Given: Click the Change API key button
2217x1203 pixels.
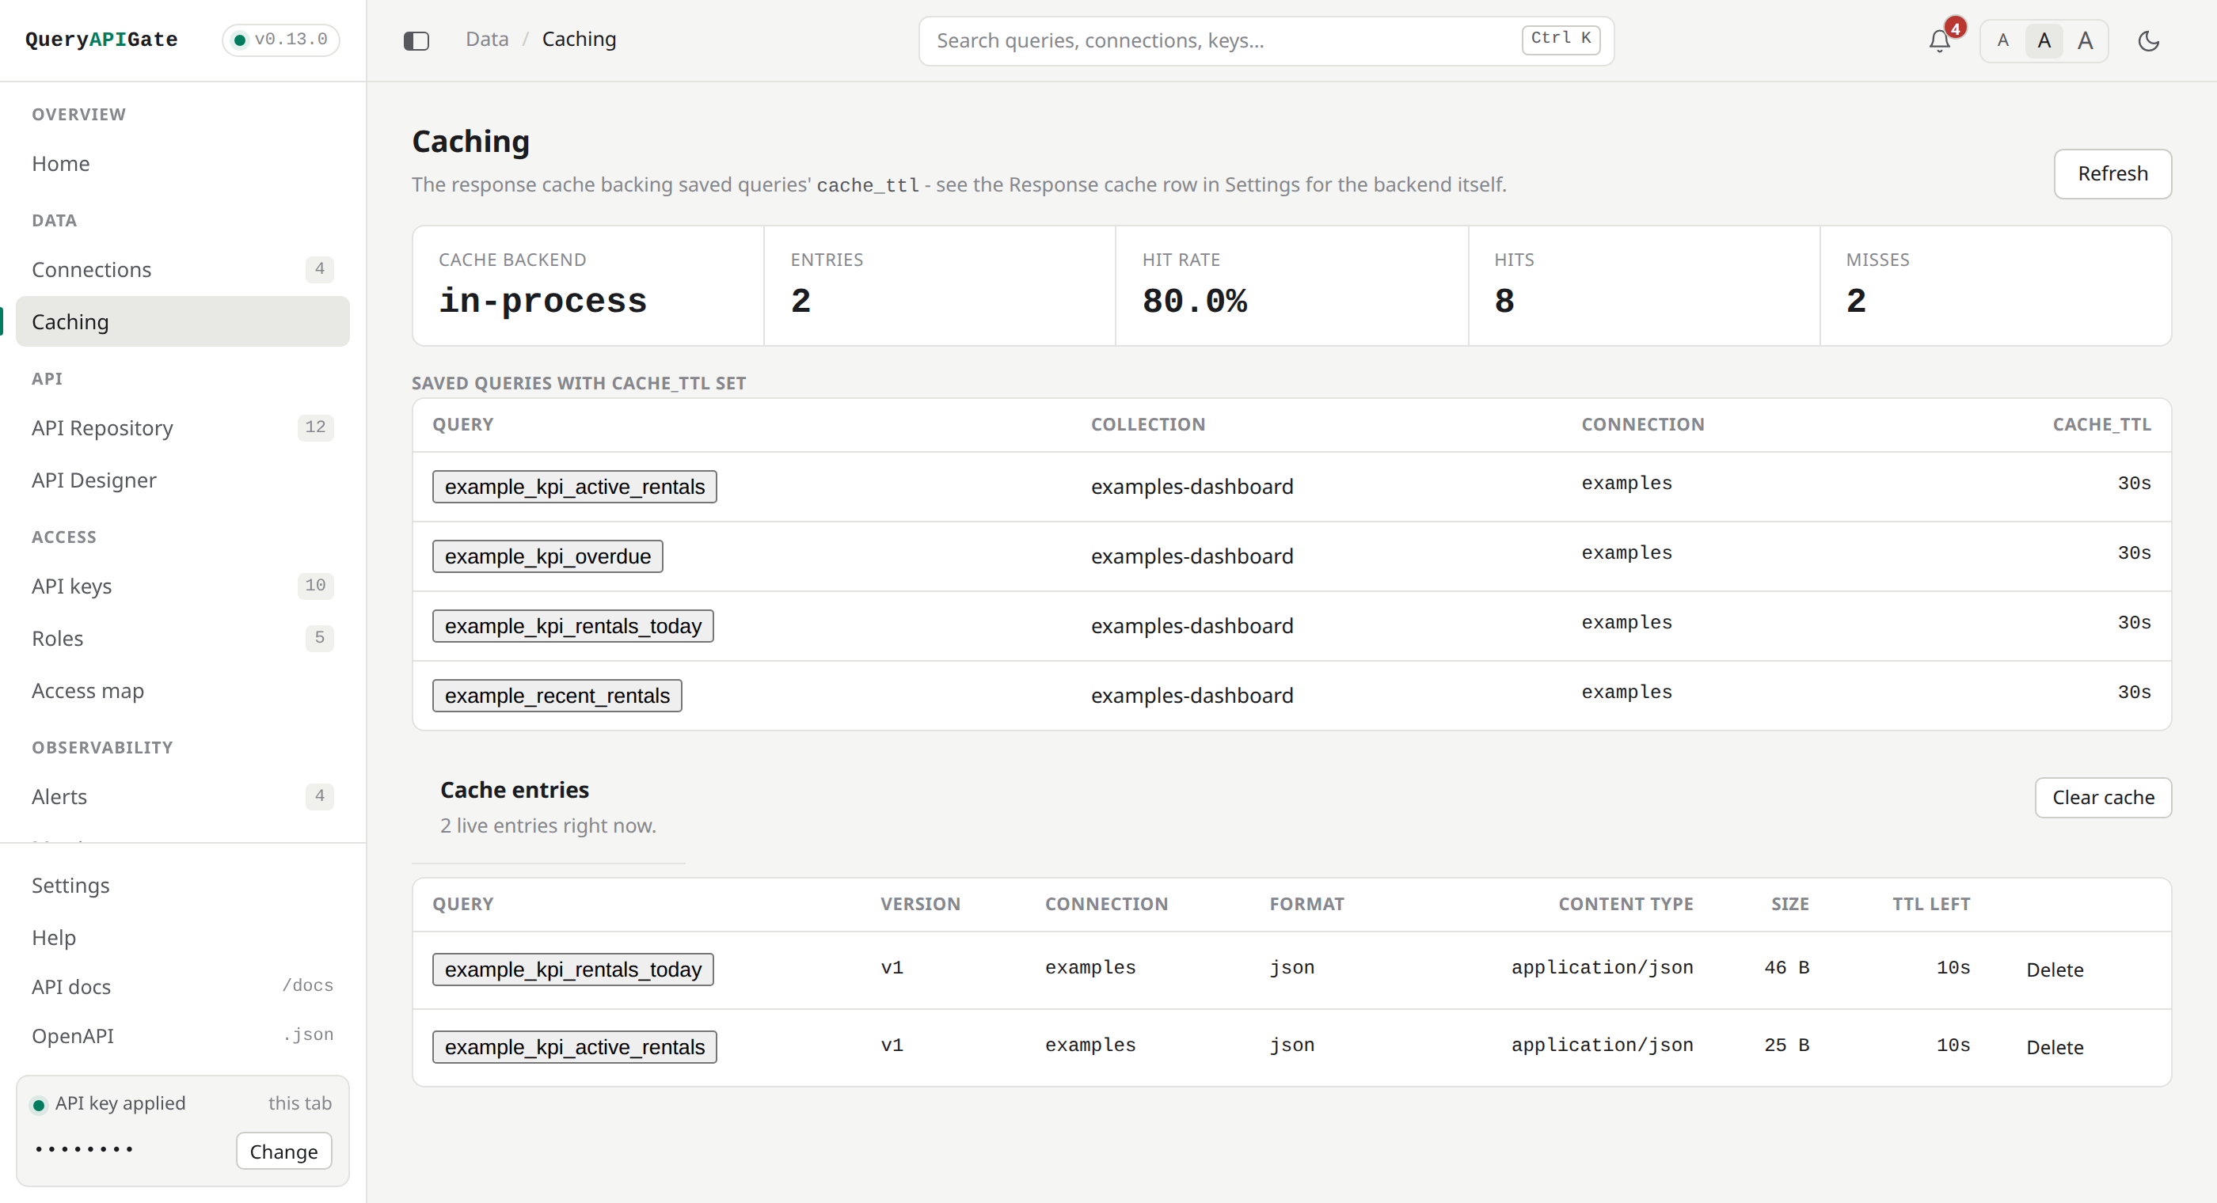Looking at the screenshot, I should click(x=284, y=1152).
